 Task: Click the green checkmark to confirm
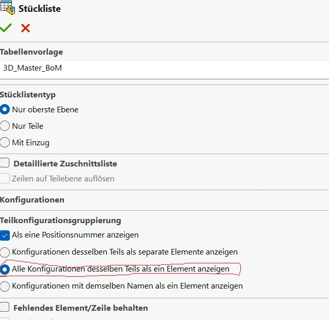pos(6,28)
